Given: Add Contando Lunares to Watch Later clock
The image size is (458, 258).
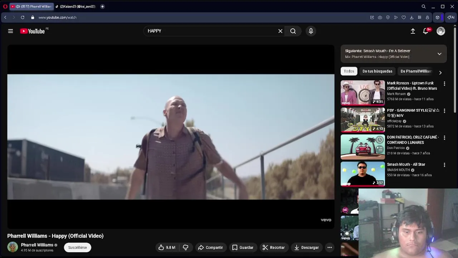Looking at the screenshot, I should click(380, 140).
